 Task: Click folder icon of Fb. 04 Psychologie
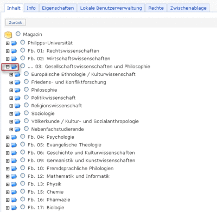14,137
